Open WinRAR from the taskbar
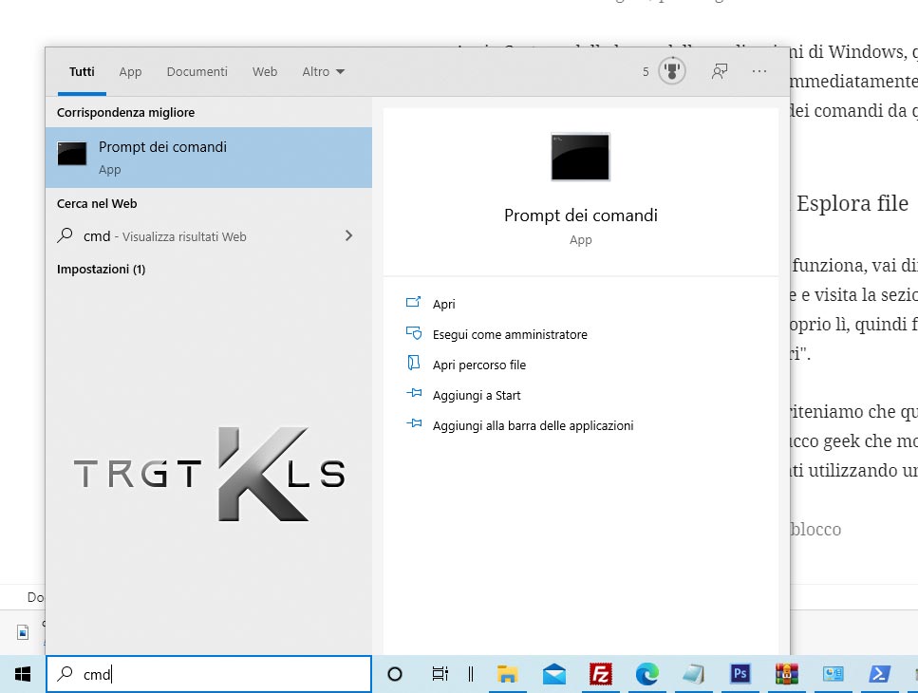 point(786,674)
